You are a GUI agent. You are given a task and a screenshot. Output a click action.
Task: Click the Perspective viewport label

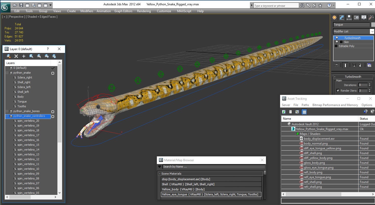point(16,17)
